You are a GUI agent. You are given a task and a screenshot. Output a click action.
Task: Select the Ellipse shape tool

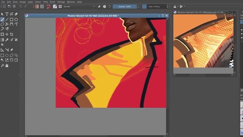coord(16,19)
